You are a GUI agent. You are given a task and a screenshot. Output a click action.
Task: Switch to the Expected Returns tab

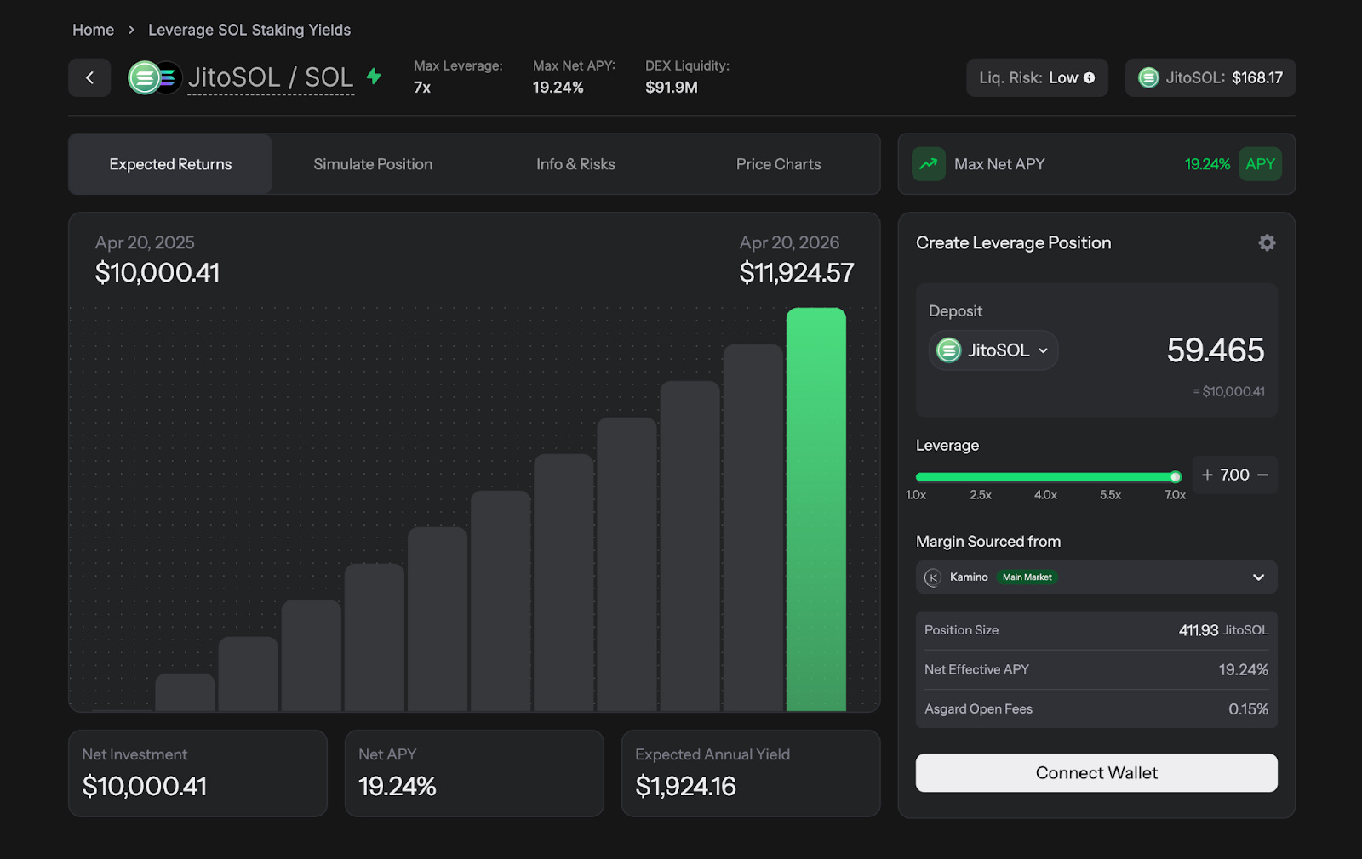[170, 164]
